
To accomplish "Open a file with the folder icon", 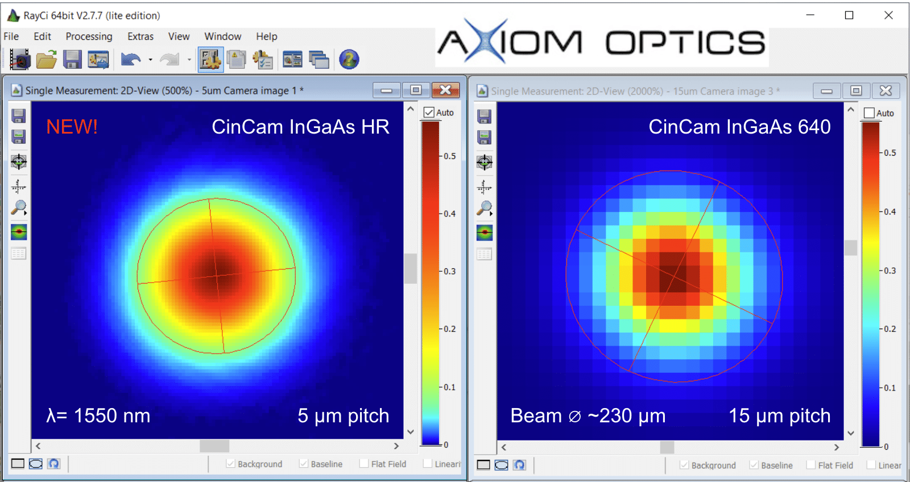I will point(47,59).
